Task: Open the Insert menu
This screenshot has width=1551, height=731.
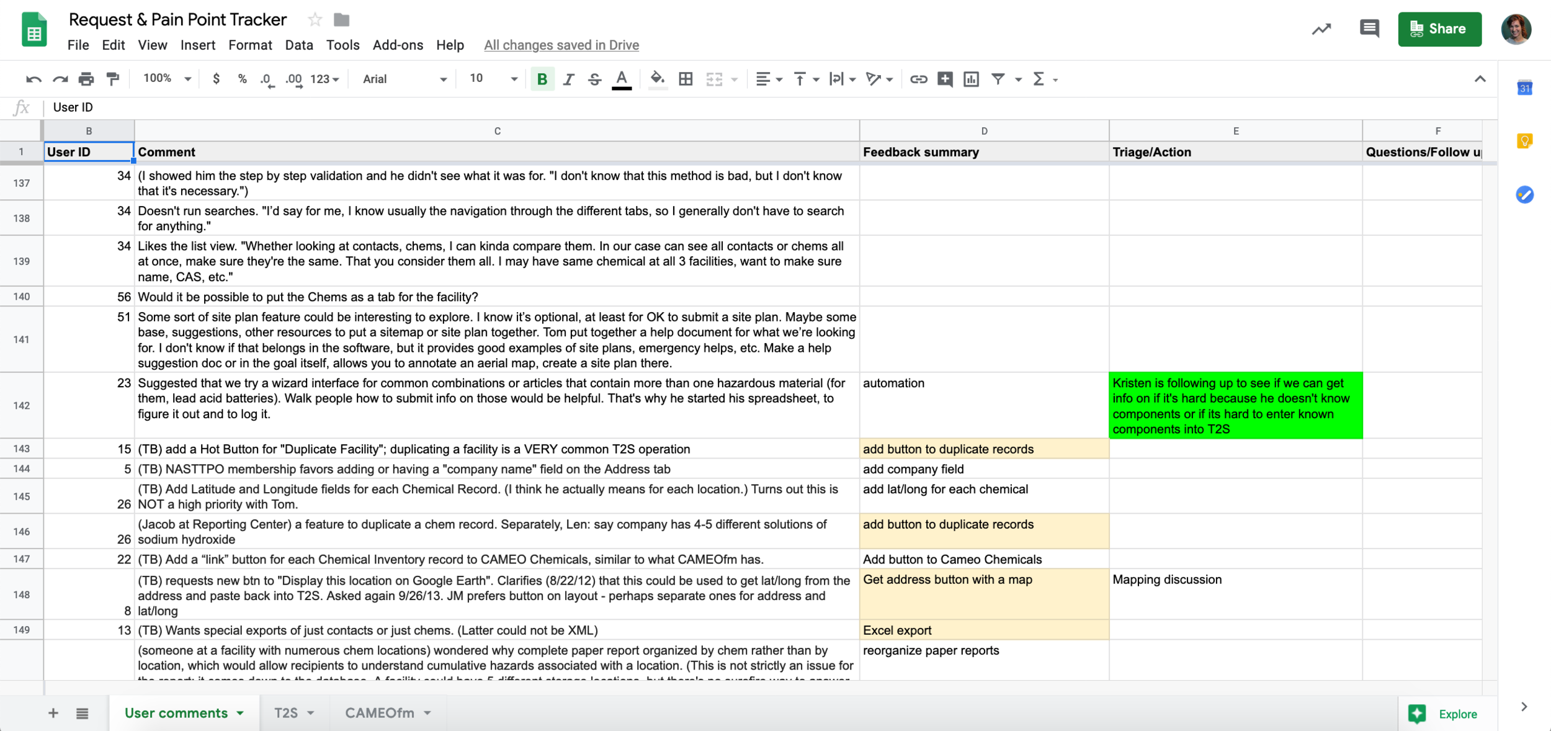Action: coord(198,45)
